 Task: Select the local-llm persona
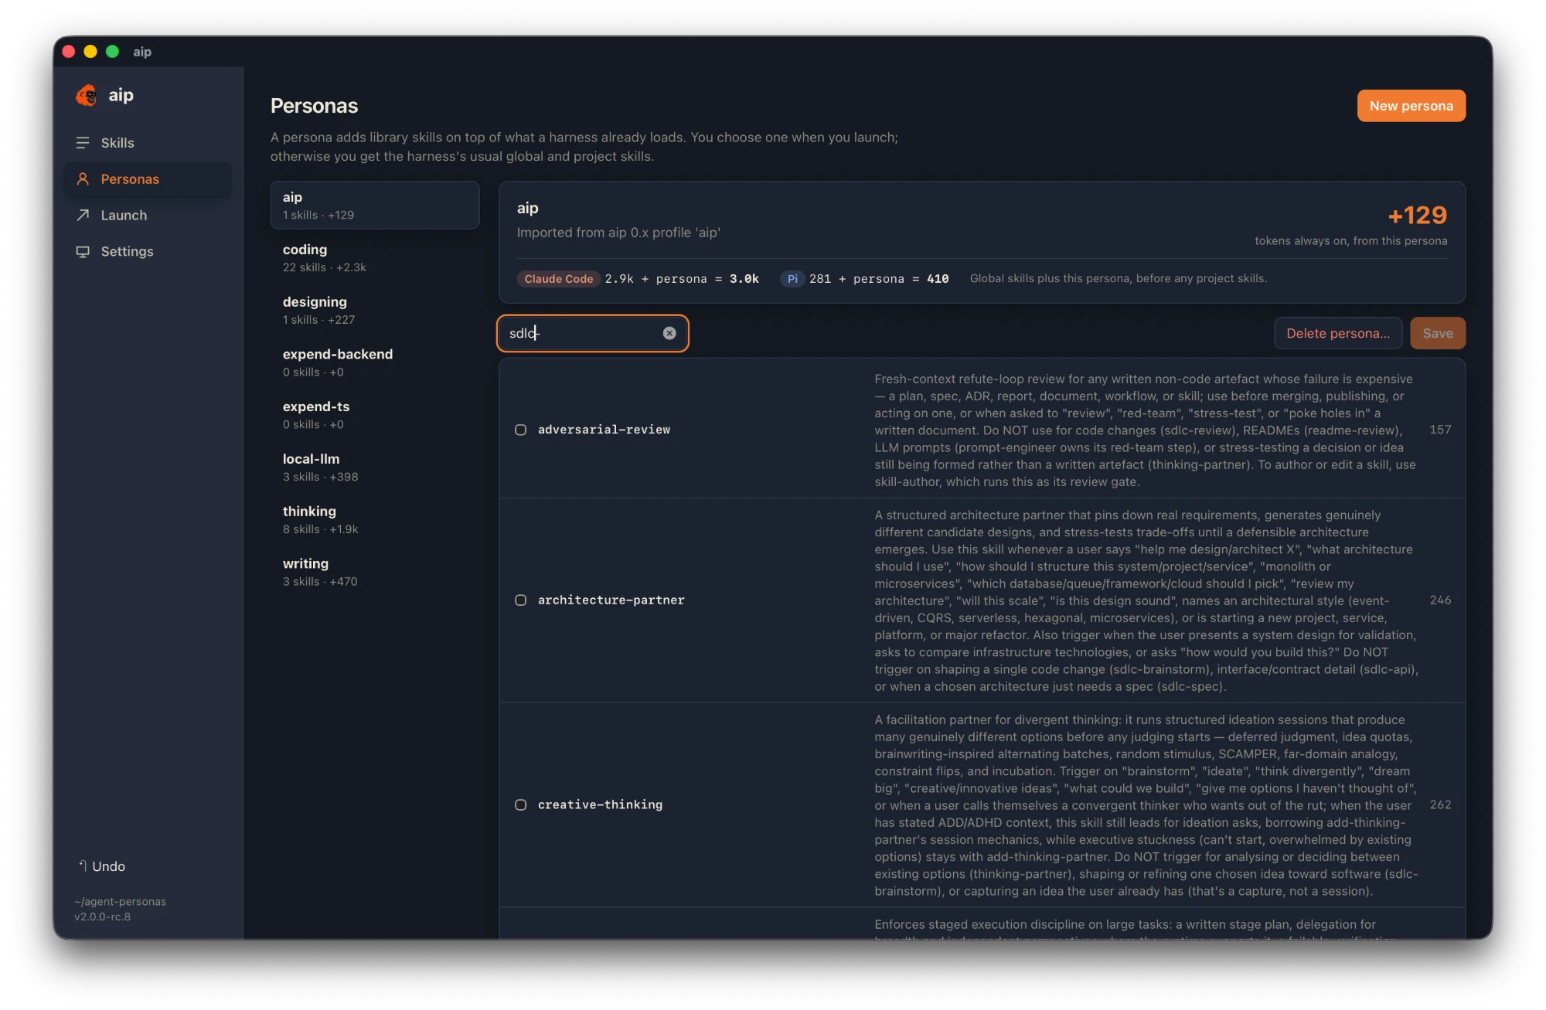pyautogui.click(x=375, y=467)
